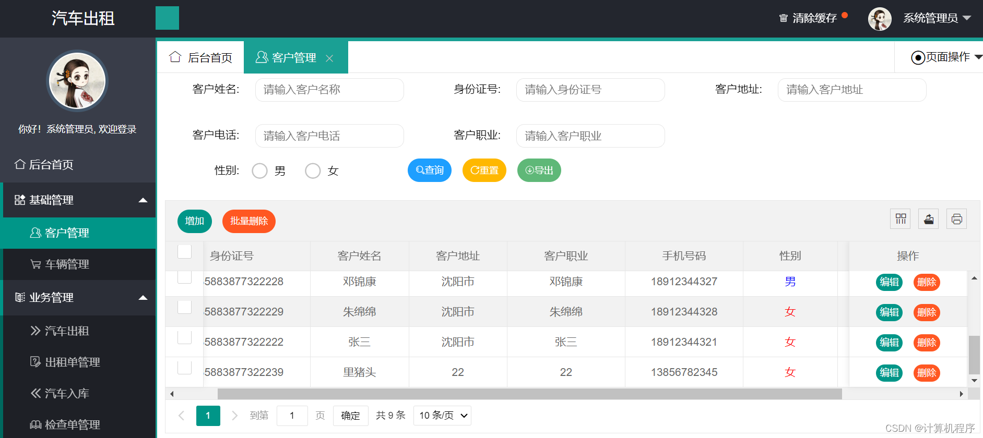Click phone number 13856782345 cell
983x438 pixels.
click(x=684, y=372)
